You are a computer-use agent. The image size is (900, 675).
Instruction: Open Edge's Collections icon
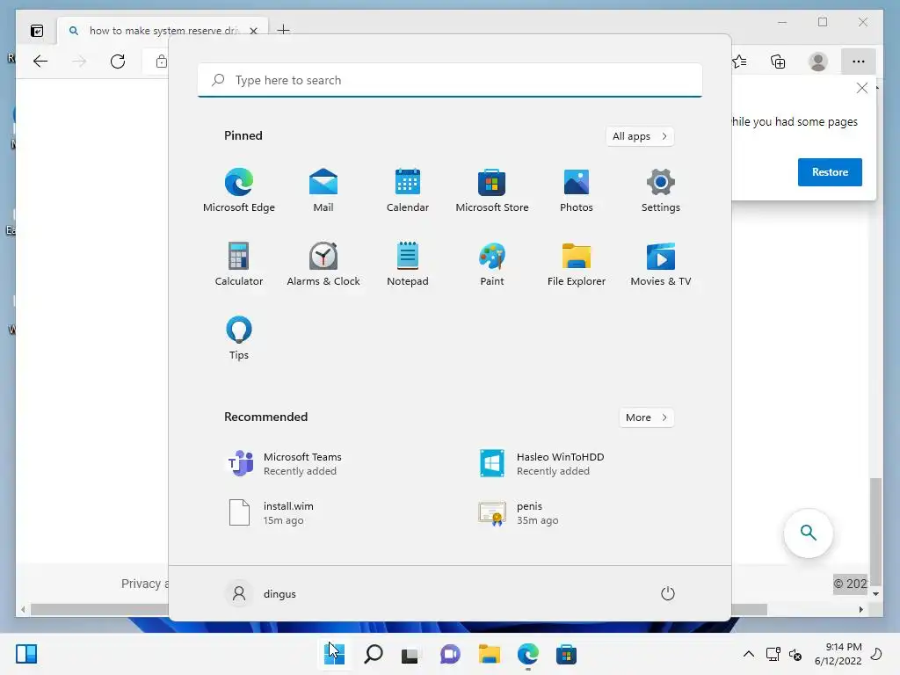(x=778, y=62)
